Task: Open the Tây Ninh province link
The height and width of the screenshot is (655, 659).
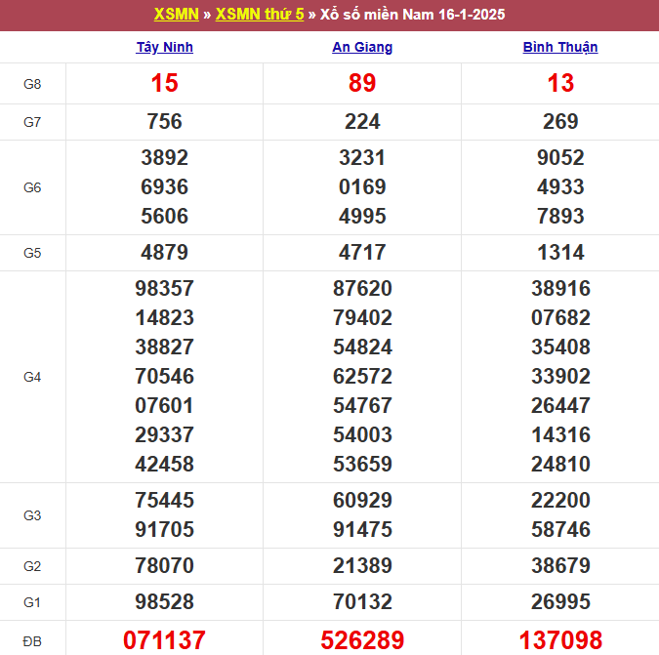Action: [x=165, y=47]
